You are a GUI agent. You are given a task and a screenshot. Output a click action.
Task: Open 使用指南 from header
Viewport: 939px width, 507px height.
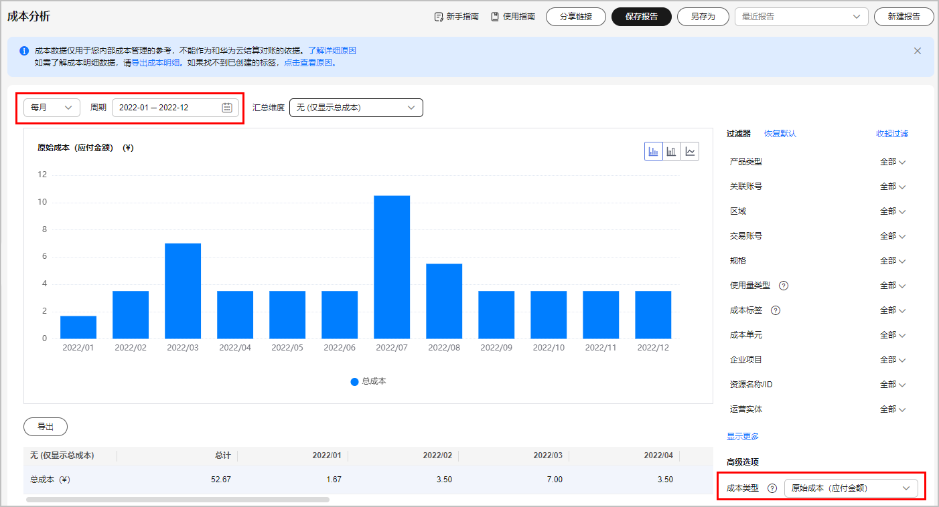pos(513,17)
